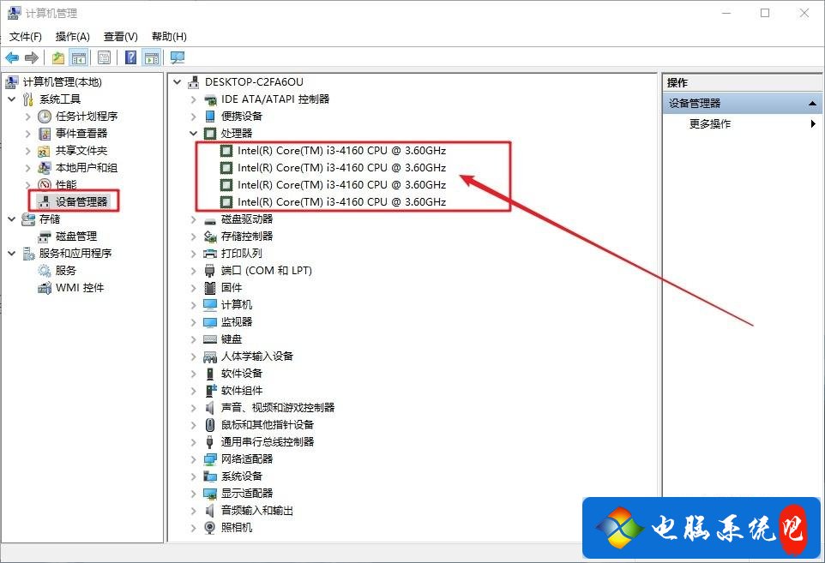Image resolution: width=825 pixels, height=563 pixels.
Task: Collapse the 处理器 device category
Action: [193, 134]
